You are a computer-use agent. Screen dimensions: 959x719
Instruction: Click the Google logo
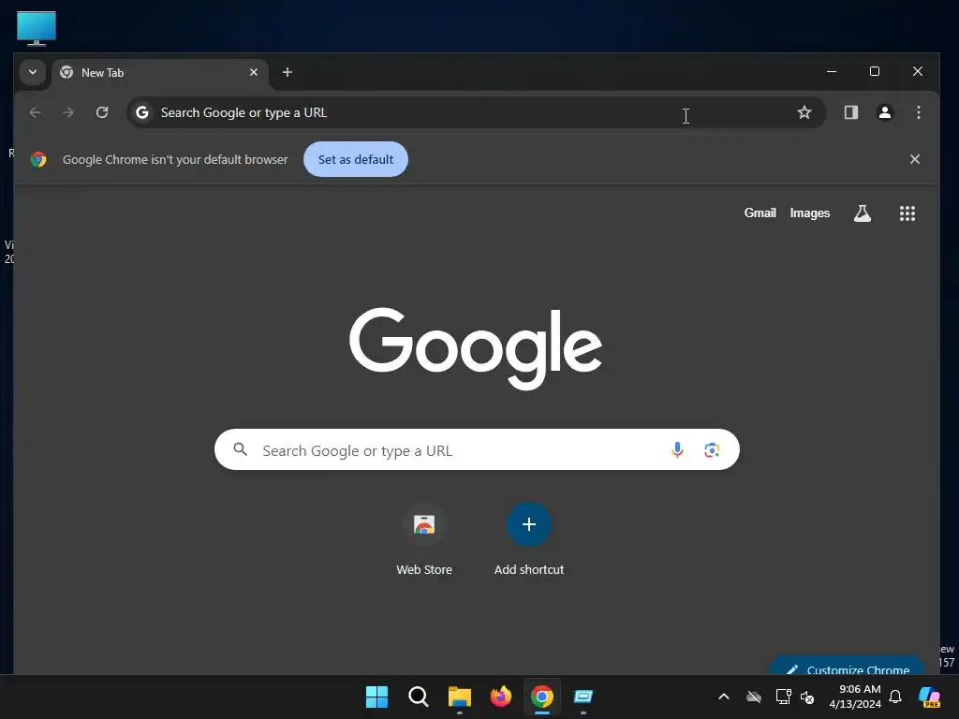476,348
